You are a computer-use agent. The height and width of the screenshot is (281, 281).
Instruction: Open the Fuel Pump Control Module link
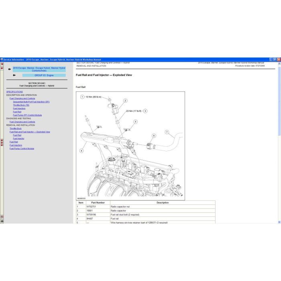pos(22,149)
